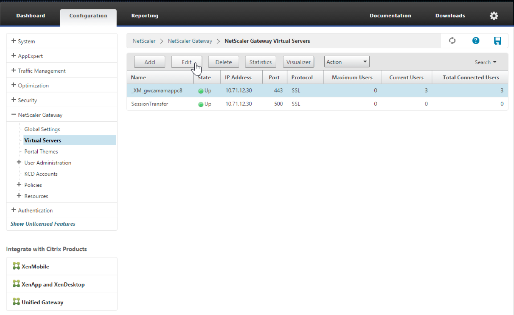Viewport: 514px width, 315px height.
Task: Switch to the Reporting tab
Action: [x=145, y=16]
